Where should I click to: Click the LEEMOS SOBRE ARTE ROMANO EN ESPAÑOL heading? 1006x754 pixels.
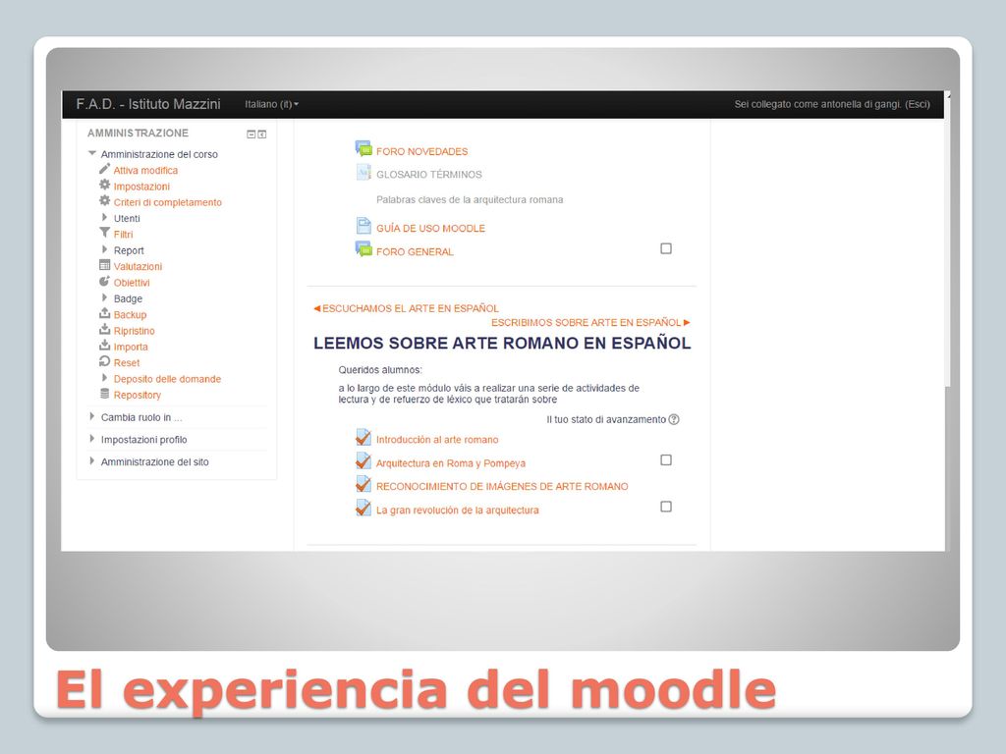(x=502, y=343)
